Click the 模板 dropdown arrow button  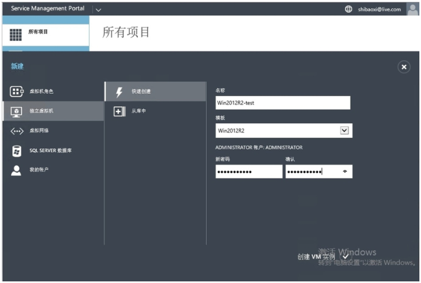coord(344,131)
